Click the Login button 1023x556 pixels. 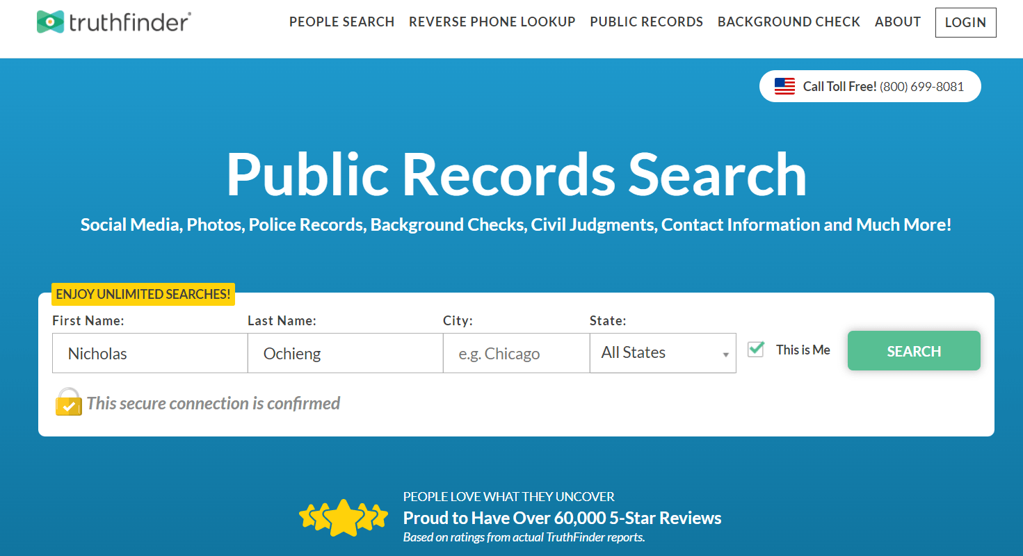(x=965, y=22)
